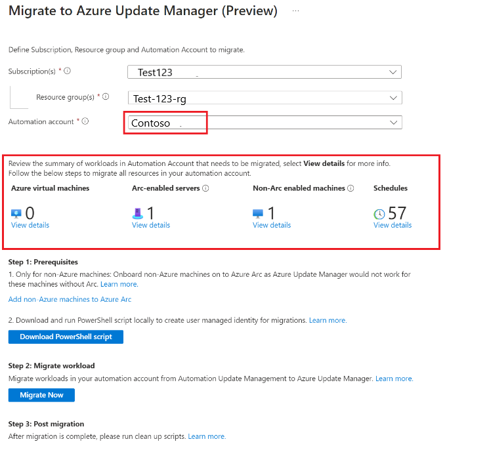Open Add non-Azure machines to Azure Arc
The height and width of the screenshot is (452, 489).
pos(70,299)
